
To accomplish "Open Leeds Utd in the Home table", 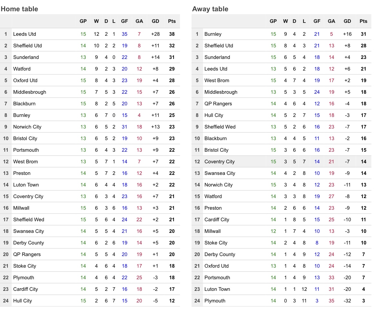I will point(24,34).
